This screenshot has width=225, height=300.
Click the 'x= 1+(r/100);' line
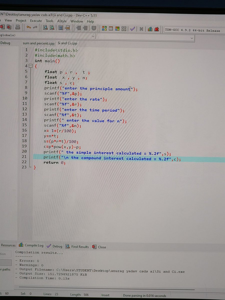tap(60, 131)
